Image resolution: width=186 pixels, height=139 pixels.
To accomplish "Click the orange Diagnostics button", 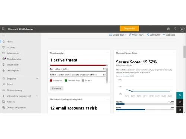I will pos(129,29).
